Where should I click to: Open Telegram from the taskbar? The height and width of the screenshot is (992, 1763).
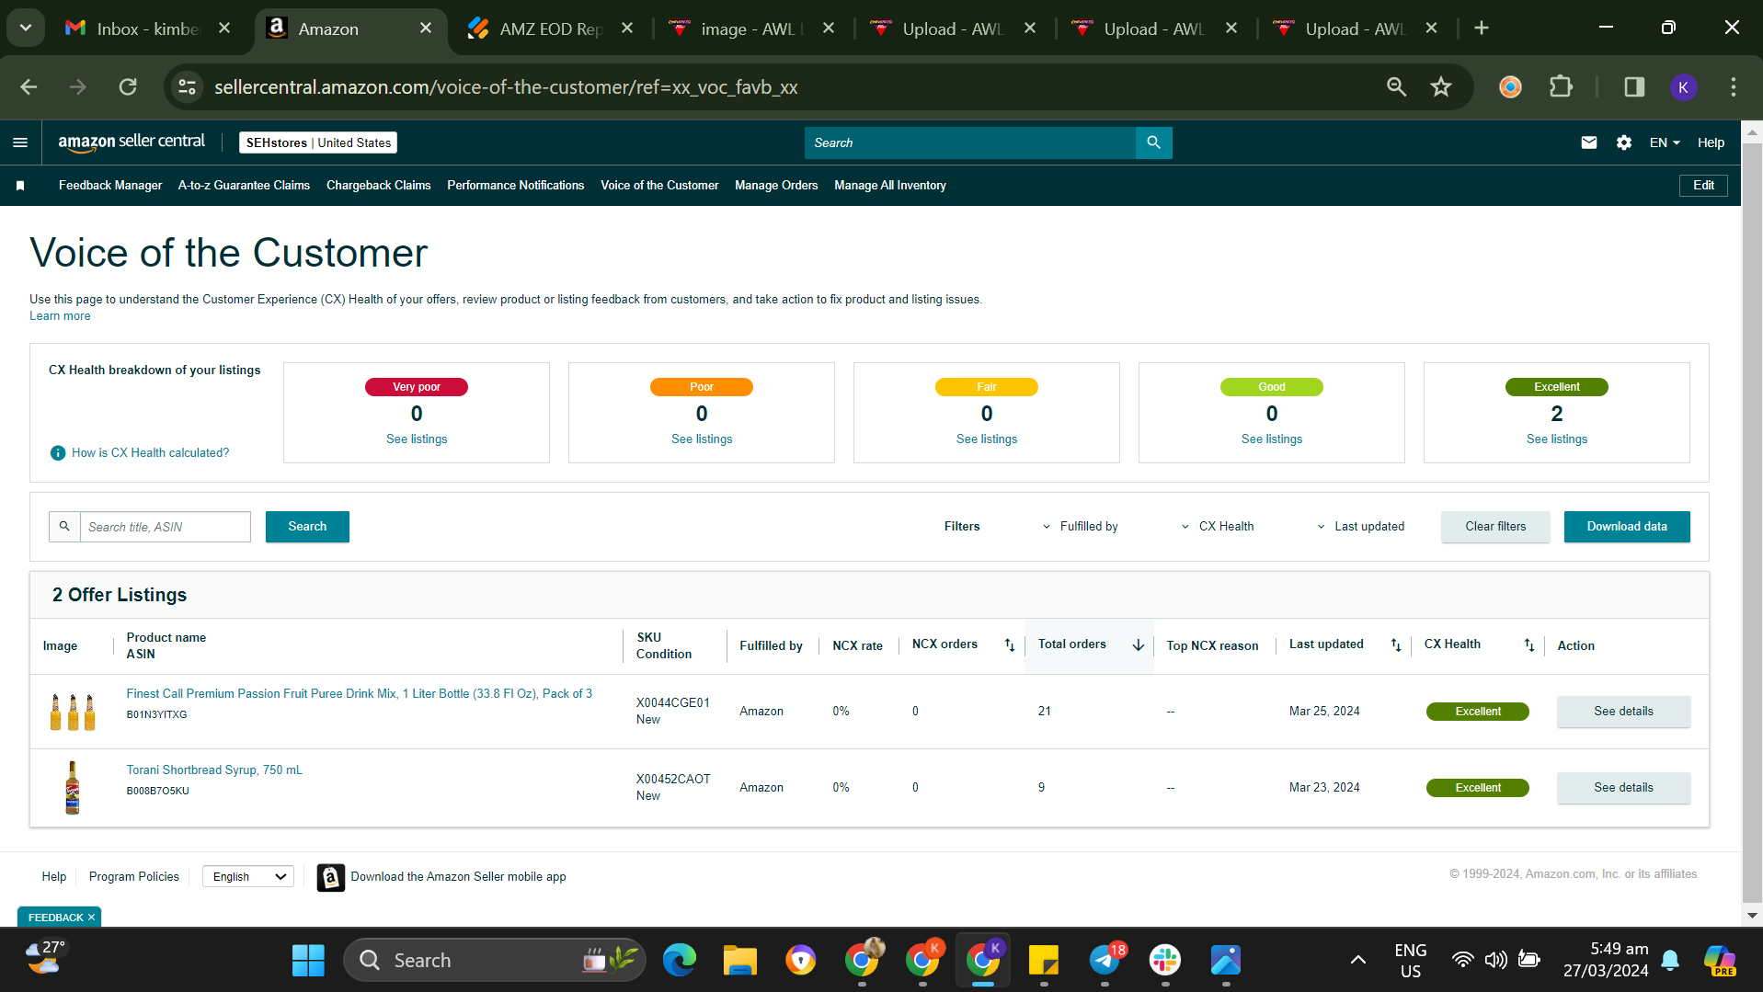(x=1105, y=961)
